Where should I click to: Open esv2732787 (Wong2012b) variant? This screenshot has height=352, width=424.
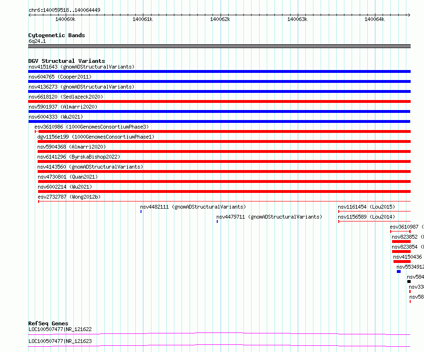coord(69,197)
